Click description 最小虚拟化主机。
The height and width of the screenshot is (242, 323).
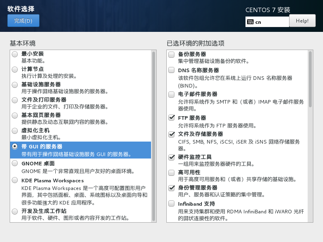click(x=41, y=137)
